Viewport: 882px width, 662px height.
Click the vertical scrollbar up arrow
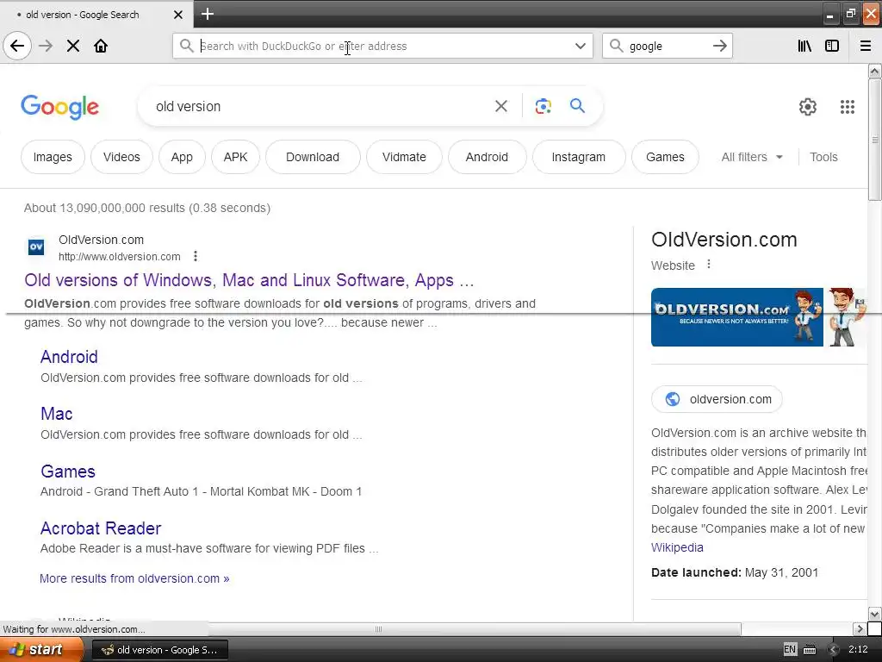coord(875,72)
